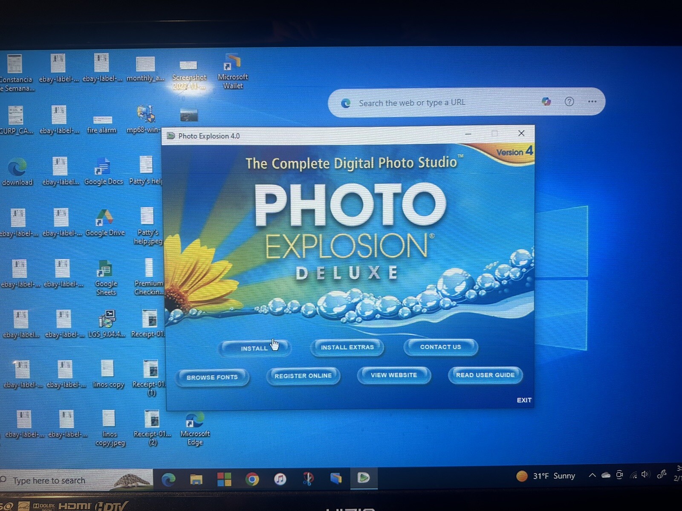Click the REGISTER ONLINE button
Image resolution: width=682 pixels, height=511 pixels.
pos(303,376)
